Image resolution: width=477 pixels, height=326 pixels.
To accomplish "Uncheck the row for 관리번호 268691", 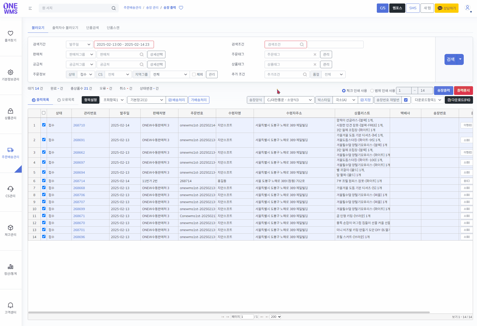I will 44,140.
